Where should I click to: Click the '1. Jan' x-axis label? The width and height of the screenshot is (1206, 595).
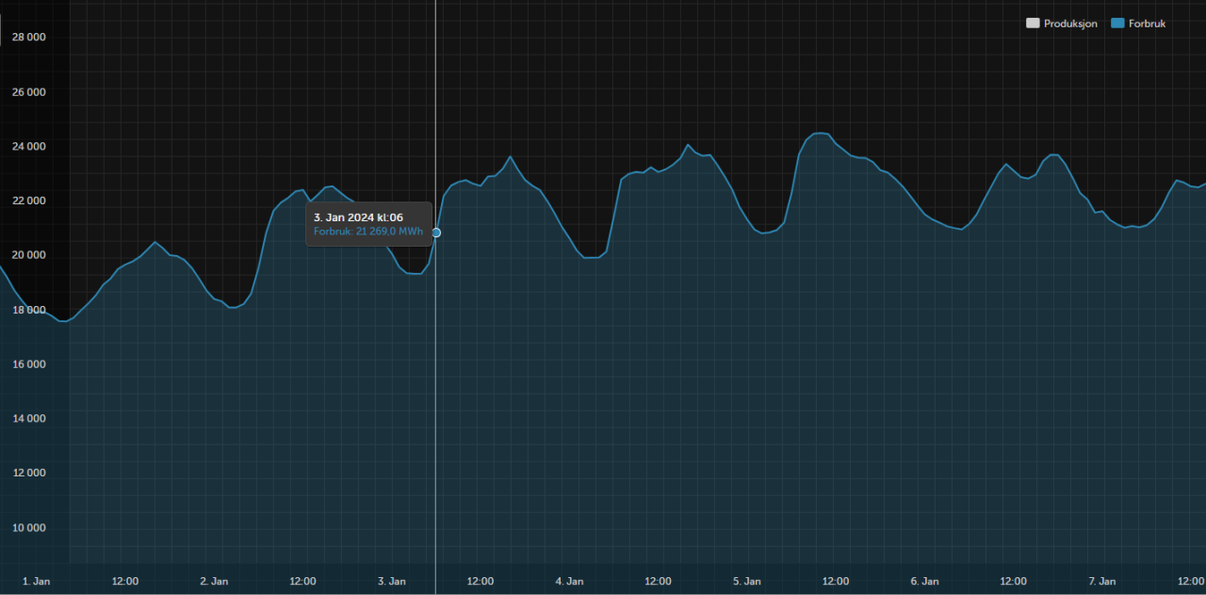pyautogui.click(x=37, y=582)
